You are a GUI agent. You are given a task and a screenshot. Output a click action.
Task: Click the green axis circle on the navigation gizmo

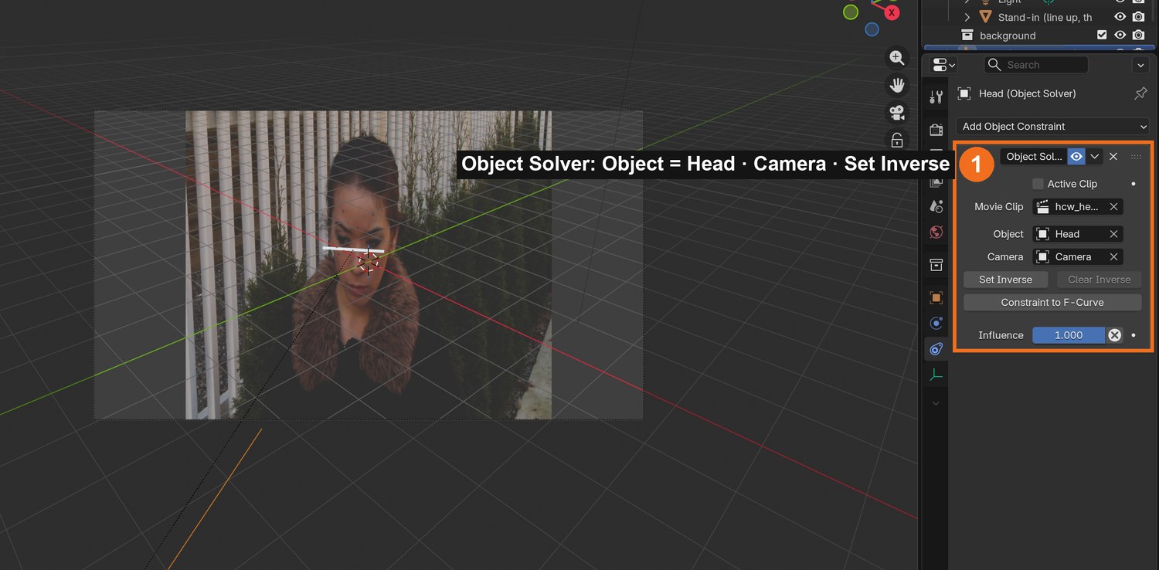pos(851,12)
